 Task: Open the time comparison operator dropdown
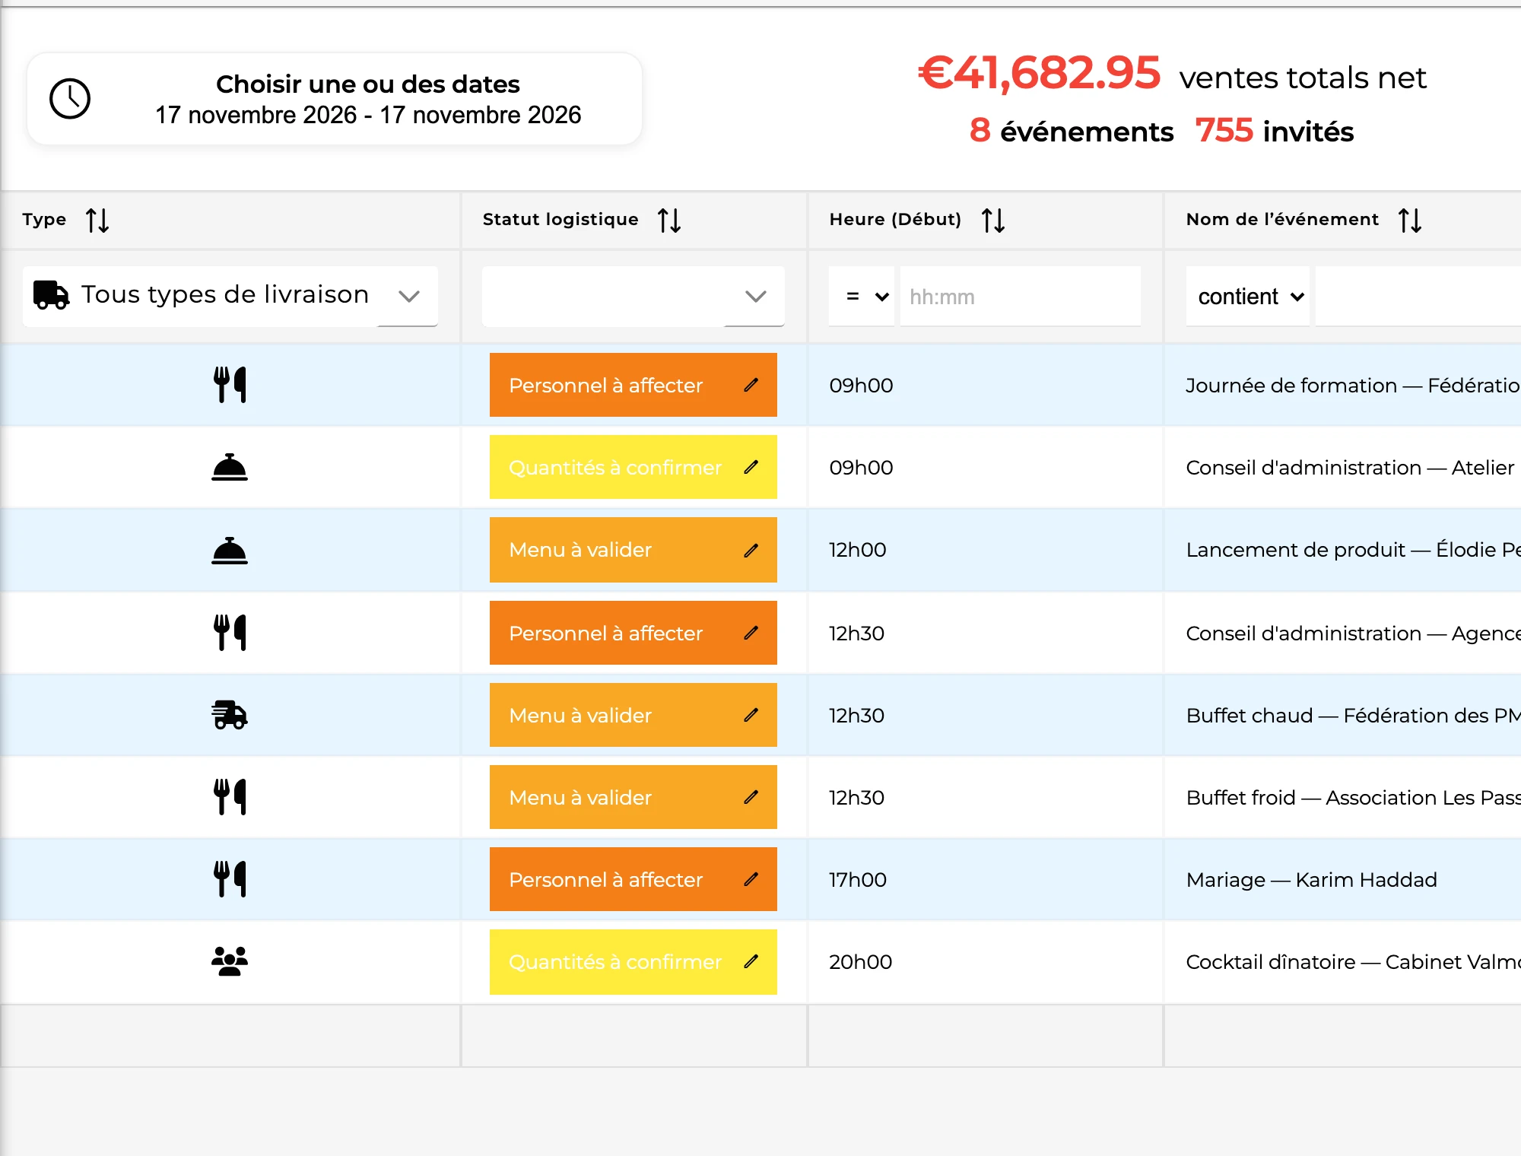862,296
